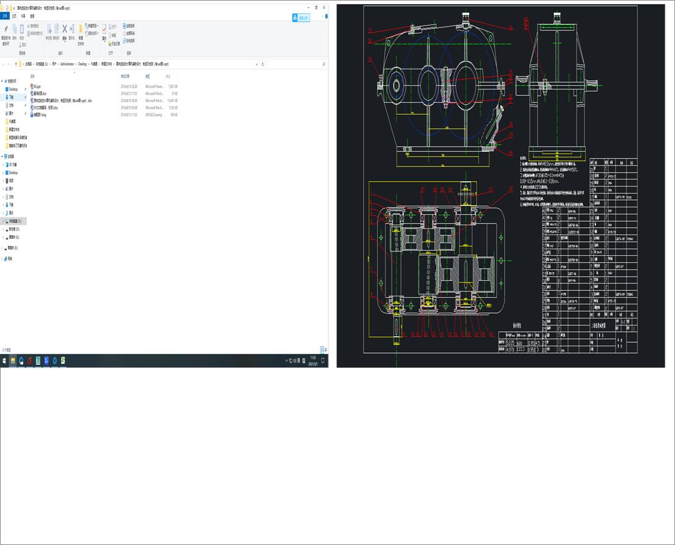This screenshot has height=545, width=675.
Task: Click the 复制到 (Copy to) ribbon icon
Action: pyautogui.click(x=57, y=29)
